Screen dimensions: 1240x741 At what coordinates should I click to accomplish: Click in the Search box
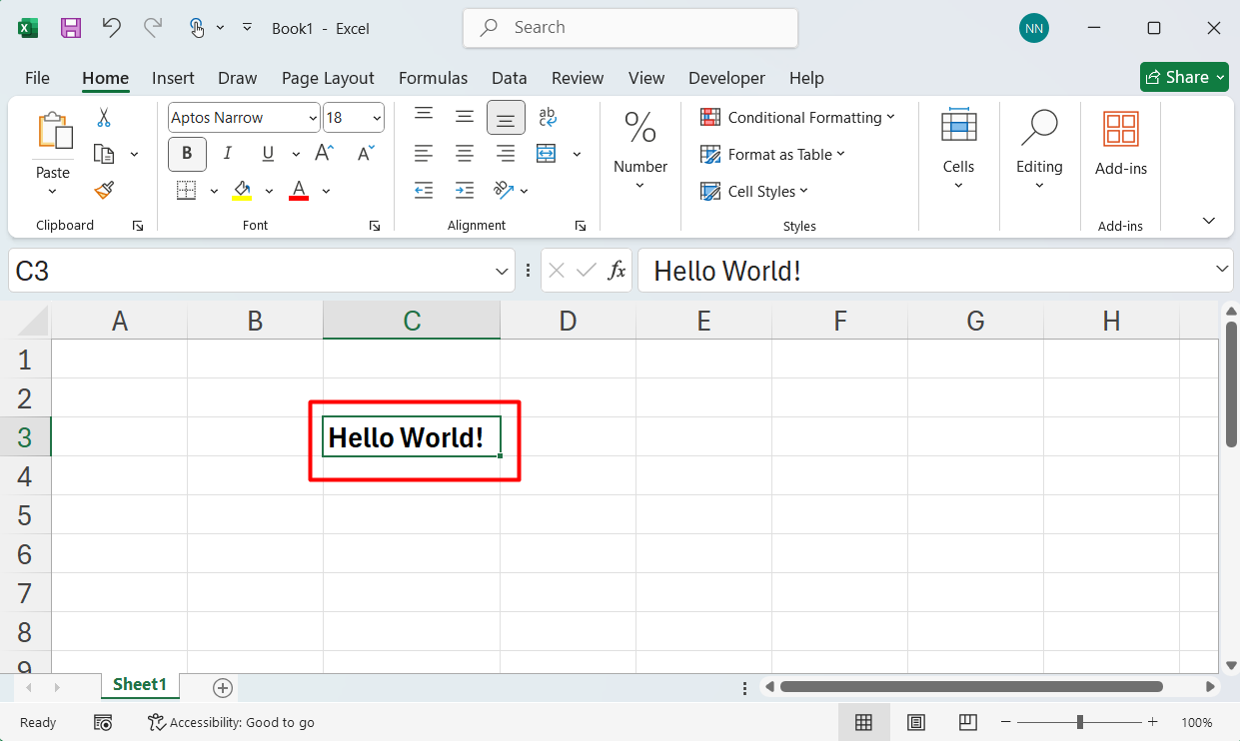629,28
